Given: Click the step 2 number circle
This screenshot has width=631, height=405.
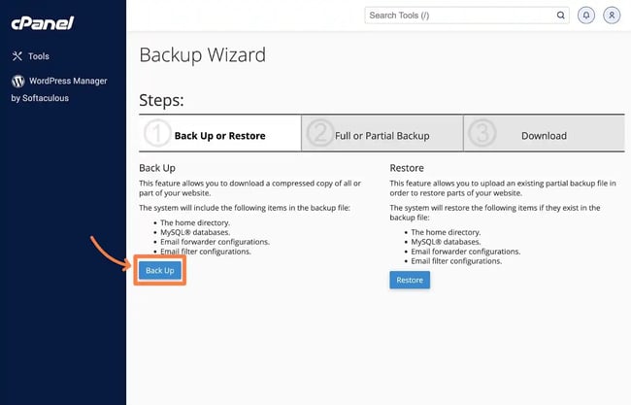Looking at the screenshot, I should 317,135.
